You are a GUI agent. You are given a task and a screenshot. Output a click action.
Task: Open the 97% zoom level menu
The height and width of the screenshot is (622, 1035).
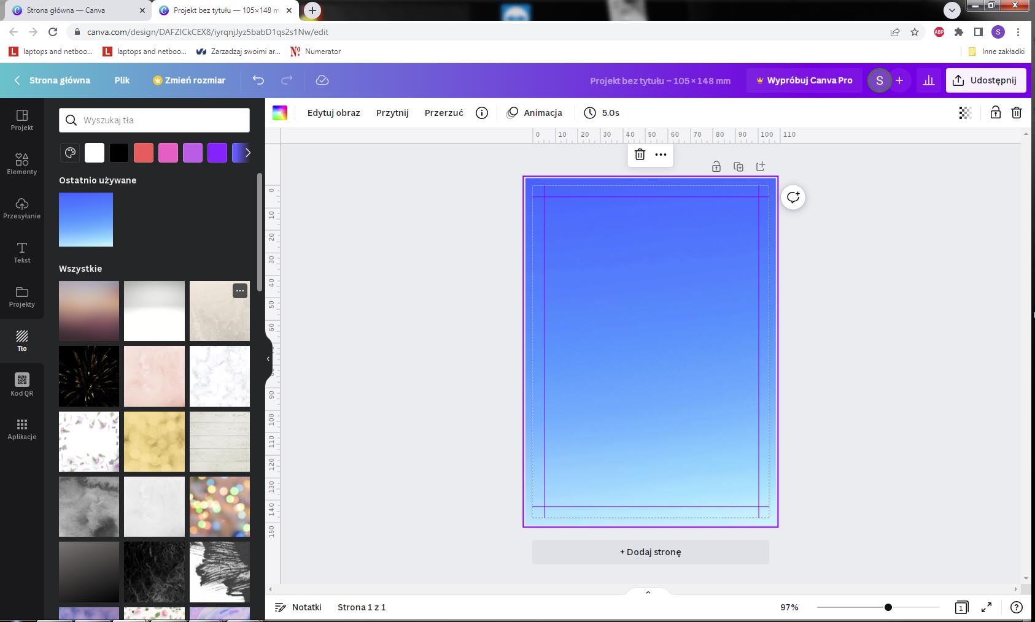click(789, 607)
